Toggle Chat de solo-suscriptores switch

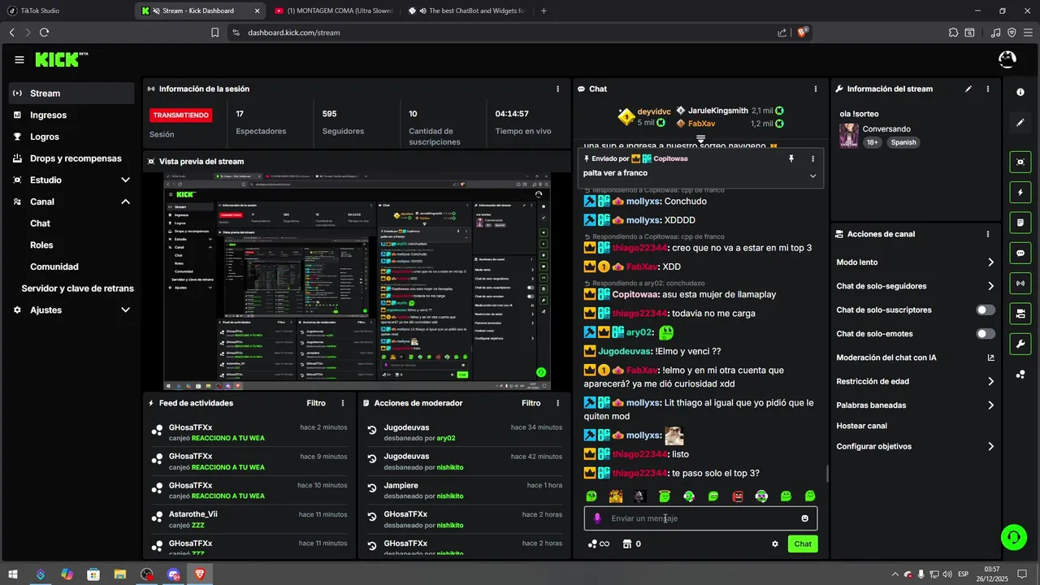(986, 310)
